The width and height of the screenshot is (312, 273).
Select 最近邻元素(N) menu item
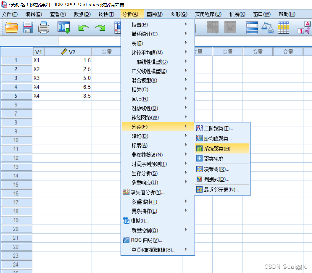tap(222, 190)
